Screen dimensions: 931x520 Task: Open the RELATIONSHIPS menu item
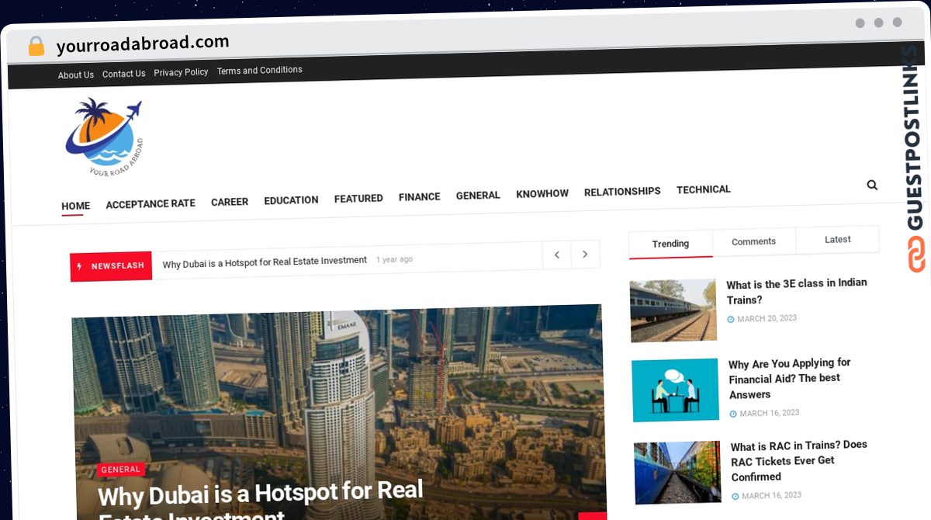pyautogui.click(x=622, y=191)
